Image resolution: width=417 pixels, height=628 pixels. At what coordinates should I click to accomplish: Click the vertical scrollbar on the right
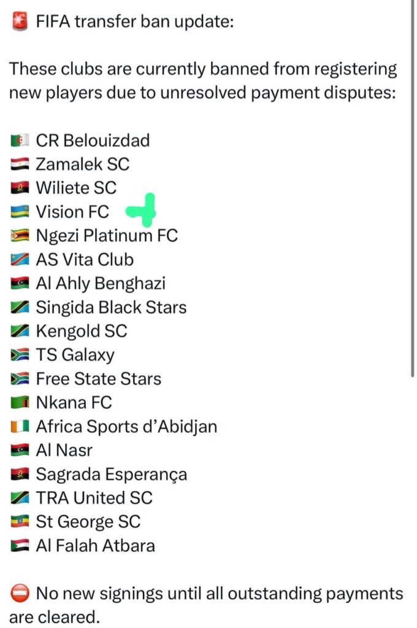tap(413, 184)
